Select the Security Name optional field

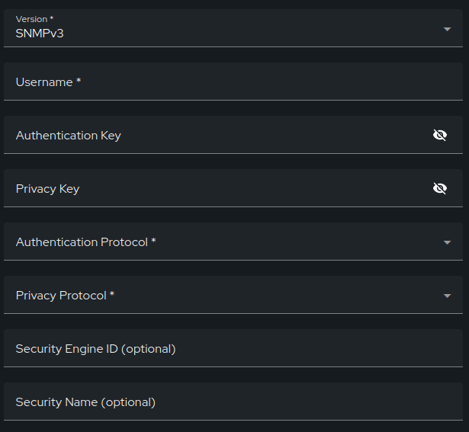tap(233, 402)
